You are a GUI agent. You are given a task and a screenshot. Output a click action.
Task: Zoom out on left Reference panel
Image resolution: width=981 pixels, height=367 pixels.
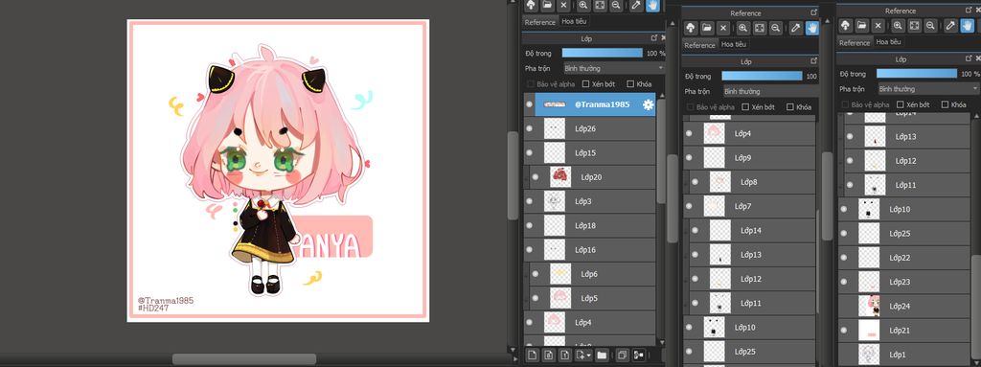[x=616, y=5]
